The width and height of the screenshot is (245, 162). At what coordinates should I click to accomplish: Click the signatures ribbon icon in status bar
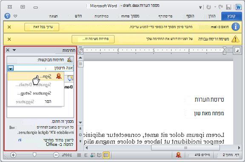pos(179,155)
